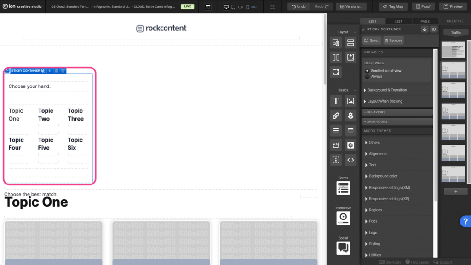Switch to the LIST tab
This screenshot has height=265, width=471.
click(x=399, y=21)
